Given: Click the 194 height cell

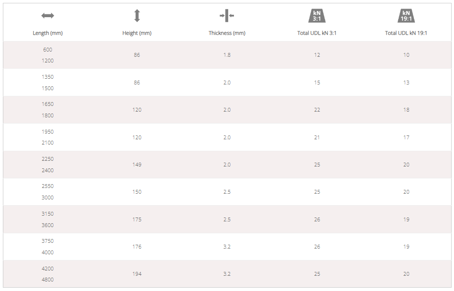Looking at the screenshot, I should (x=137, y=274).
